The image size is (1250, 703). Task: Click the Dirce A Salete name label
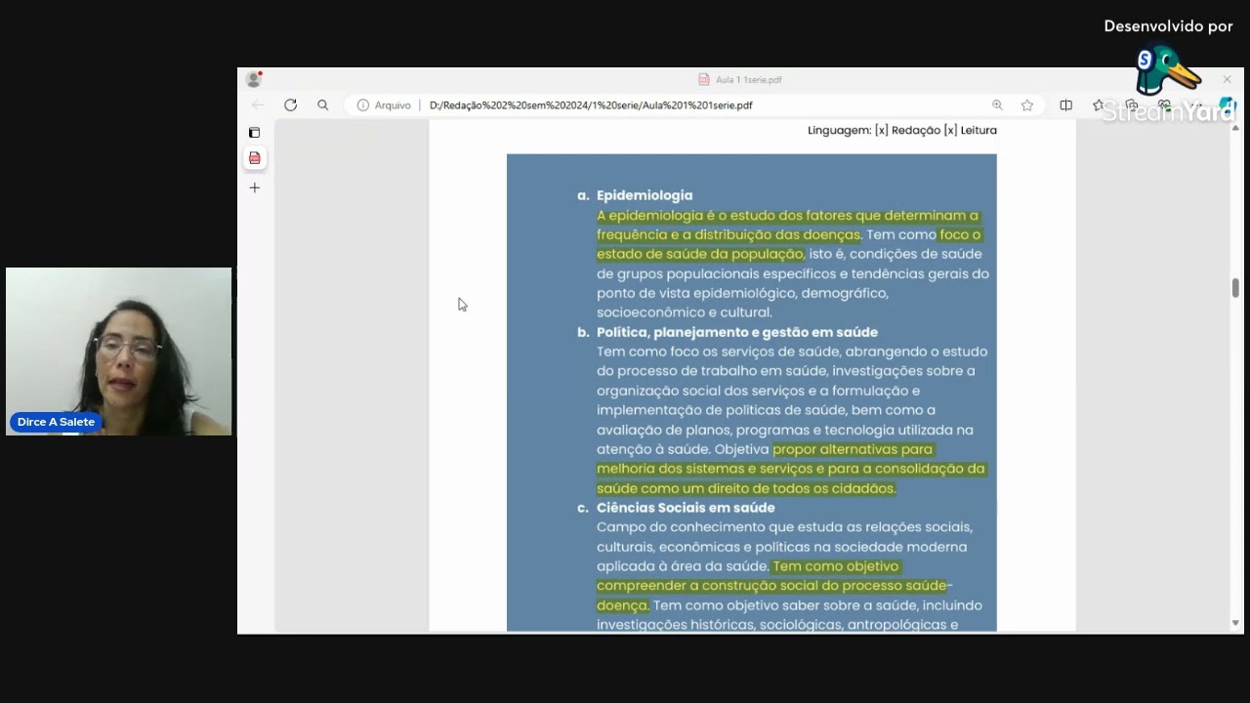(x=56, y=422)
